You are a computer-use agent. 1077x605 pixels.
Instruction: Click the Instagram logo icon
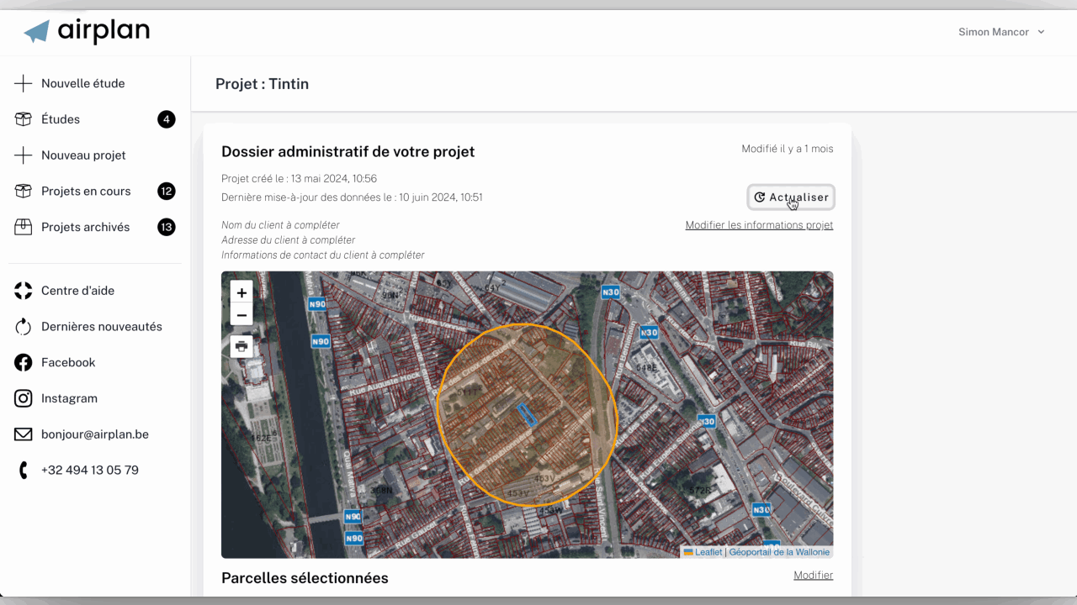24,398
